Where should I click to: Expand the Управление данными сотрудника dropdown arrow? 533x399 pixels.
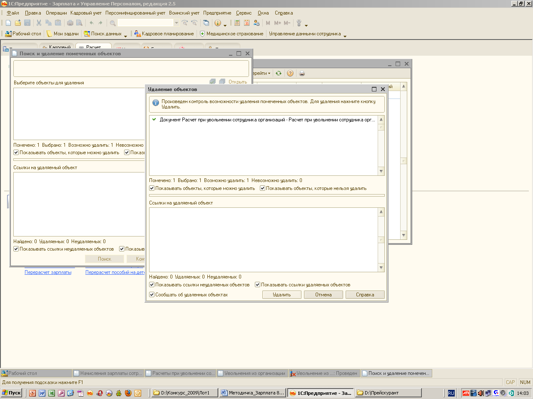click(345, 36)
